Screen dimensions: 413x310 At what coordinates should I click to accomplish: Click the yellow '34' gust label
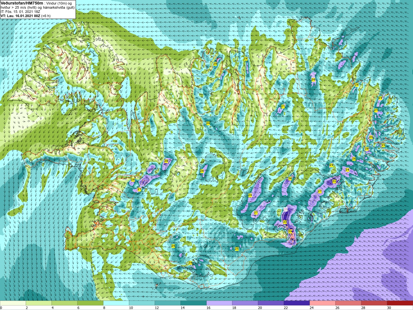click(290, 179)
